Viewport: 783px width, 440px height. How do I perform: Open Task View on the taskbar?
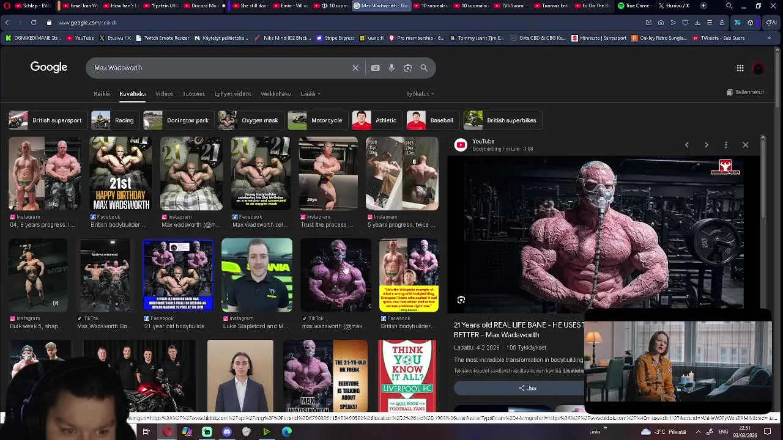pyautogui.click(x=146, y=432)
